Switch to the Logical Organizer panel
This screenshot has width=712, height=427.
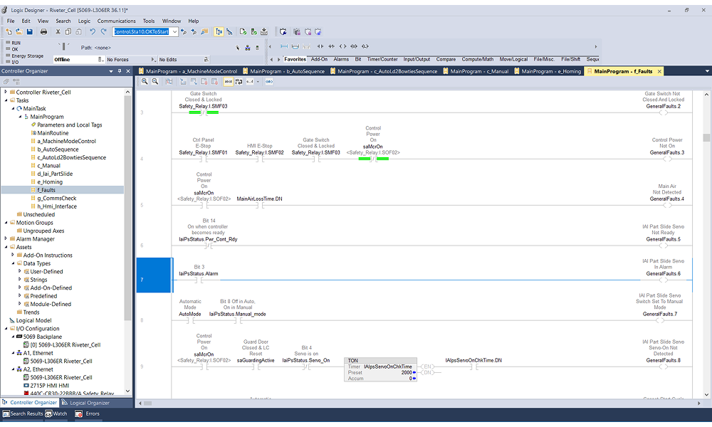[90, 403]
